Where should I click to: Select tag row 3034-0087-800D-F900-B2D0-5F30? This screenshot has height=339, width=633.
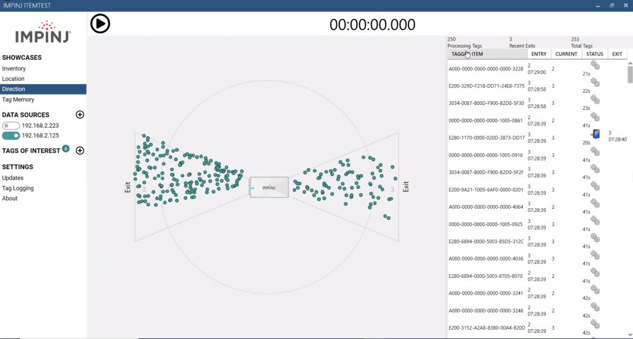point(537,103)
